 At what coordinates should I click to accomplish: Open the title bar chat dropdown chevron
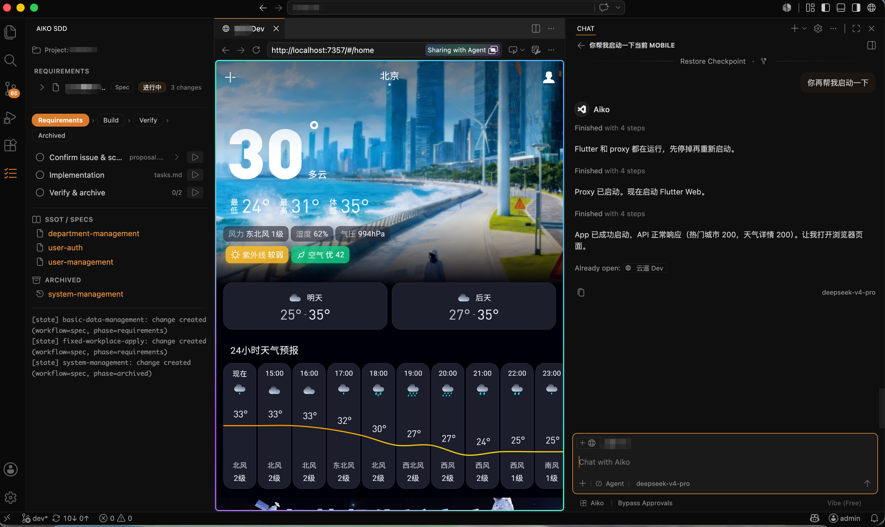pyautogui.click(x=618, y=7)
